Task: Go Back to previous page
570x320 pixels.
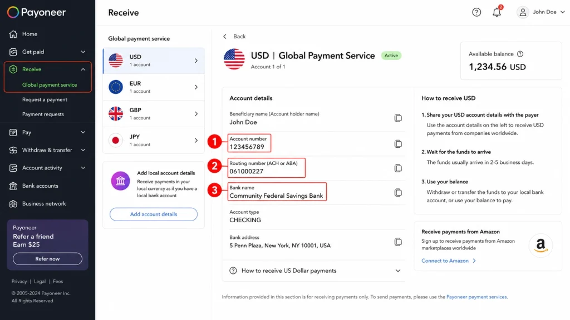Action: (234, 36)
